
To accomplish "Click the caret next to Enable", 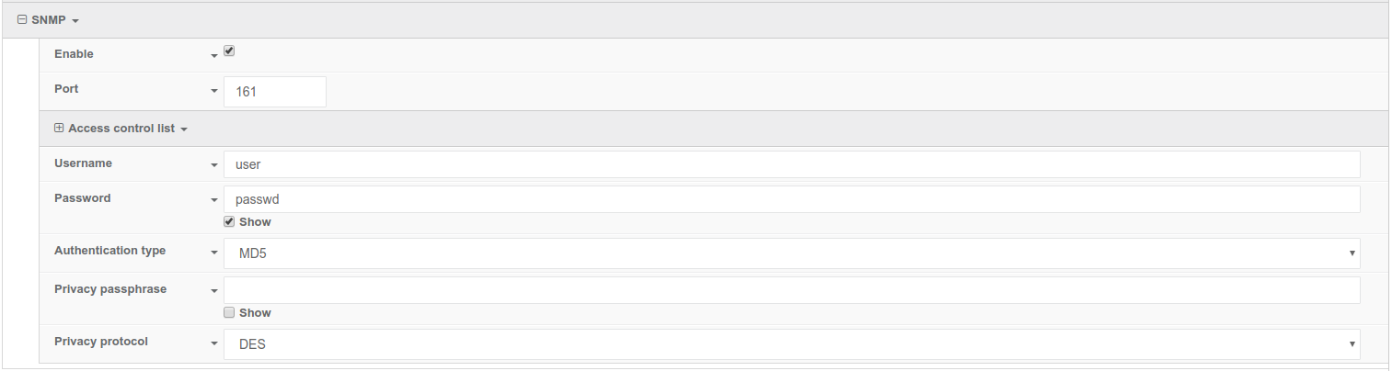I will (x=214, y=56).
